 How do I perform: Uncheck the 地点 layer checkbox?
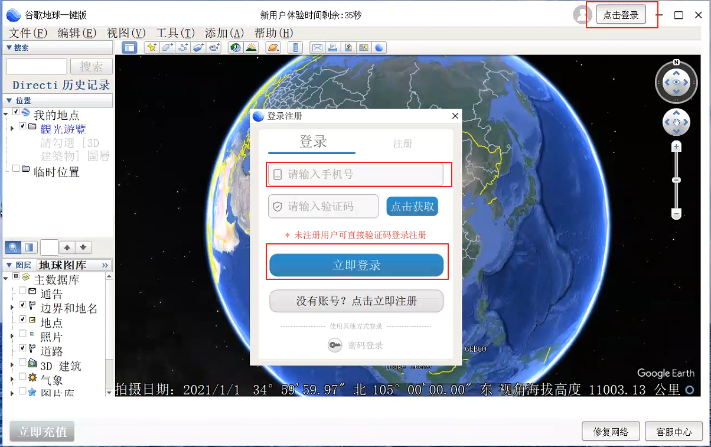tap(22, 319)
